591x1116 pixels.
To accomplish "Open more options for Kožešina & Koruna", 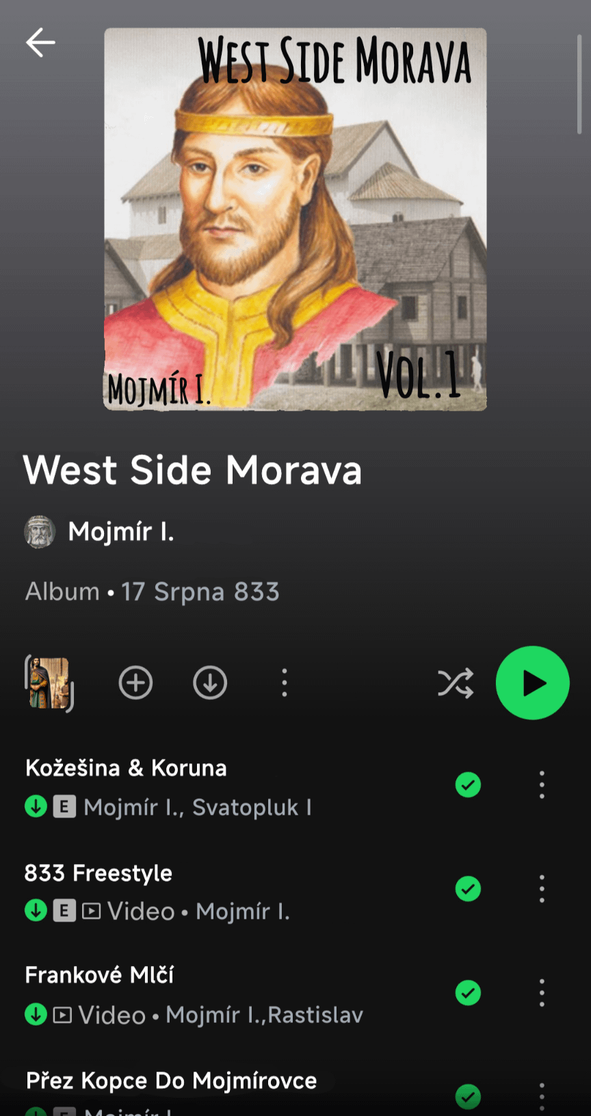I will point(542,785).
